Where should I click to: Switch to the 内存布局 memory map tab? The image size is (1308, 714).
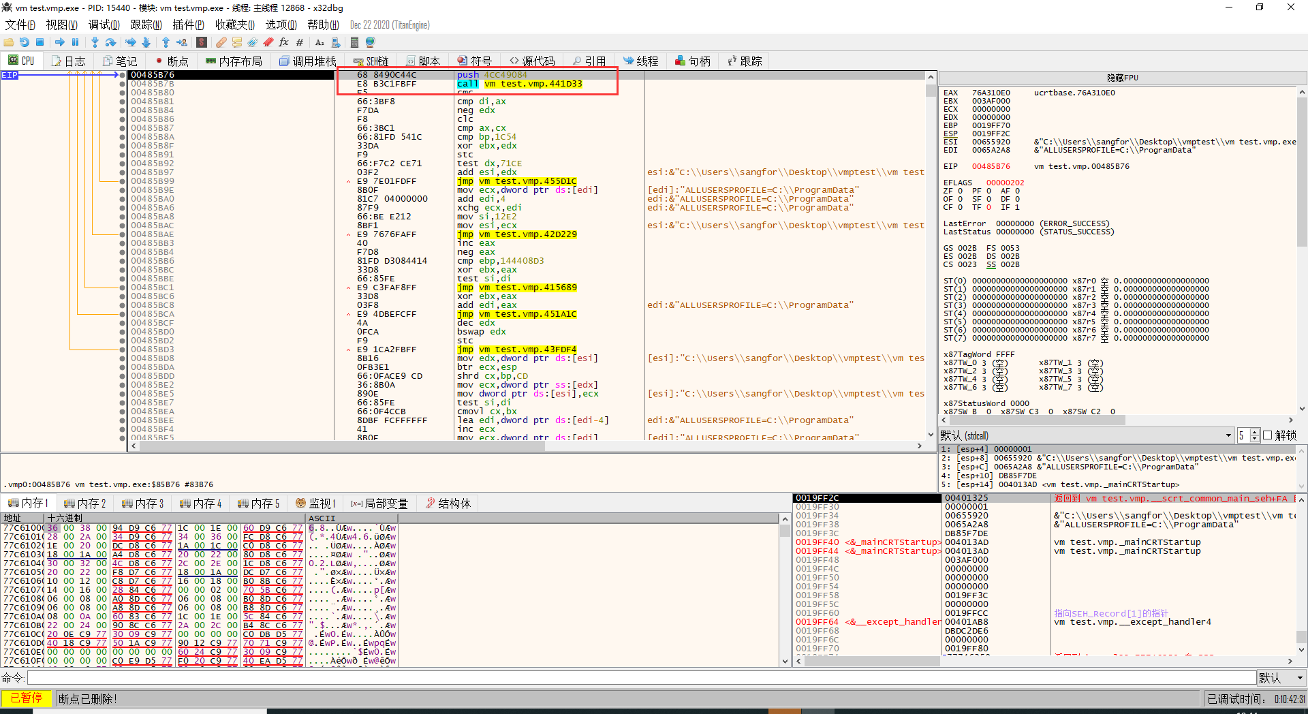click(x=234, y=61)
